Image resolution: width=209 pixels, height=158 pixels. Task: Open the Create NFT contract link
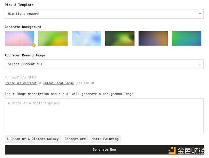(x=21, y=83)
